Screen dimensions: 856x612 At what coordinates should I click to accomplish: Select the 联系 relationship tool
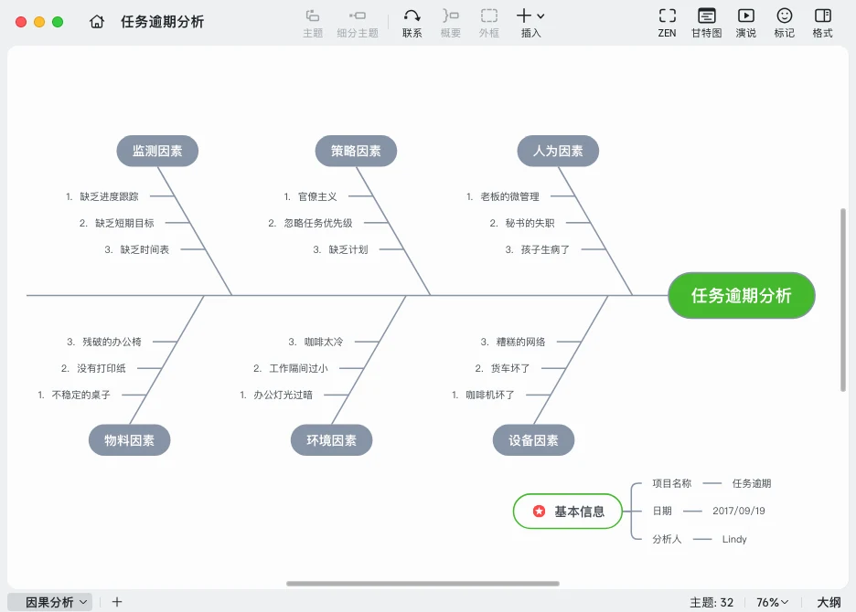[x=412, y=21]
